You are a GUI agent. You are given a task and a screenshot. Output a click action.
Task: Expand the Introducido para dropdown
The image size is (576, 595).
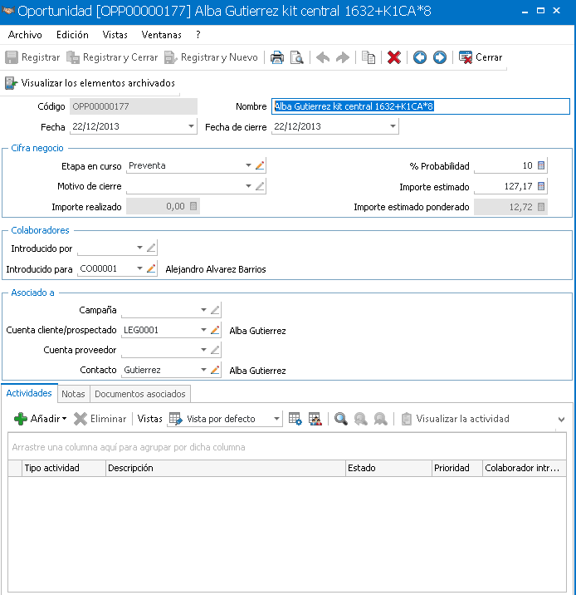[139, 268]
